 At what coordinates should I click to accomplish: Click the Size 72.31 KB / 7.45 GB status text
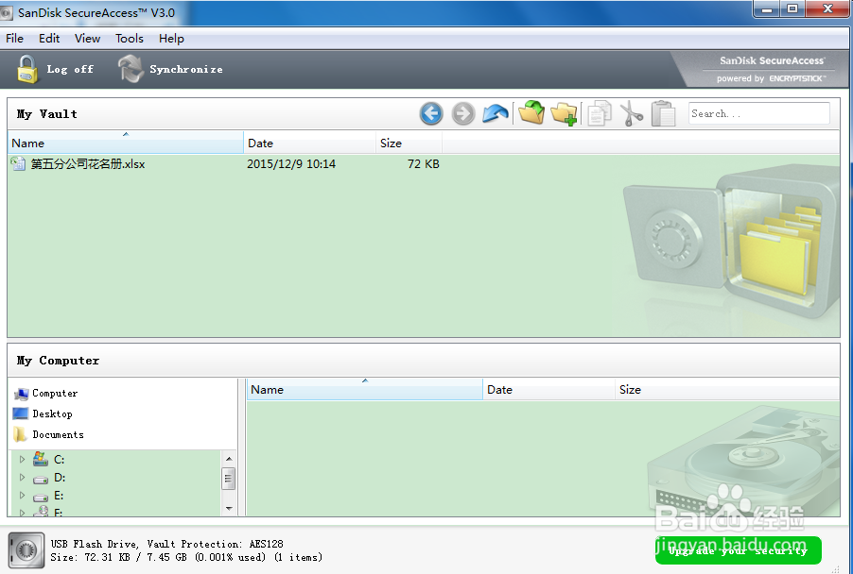pos(186,557)
